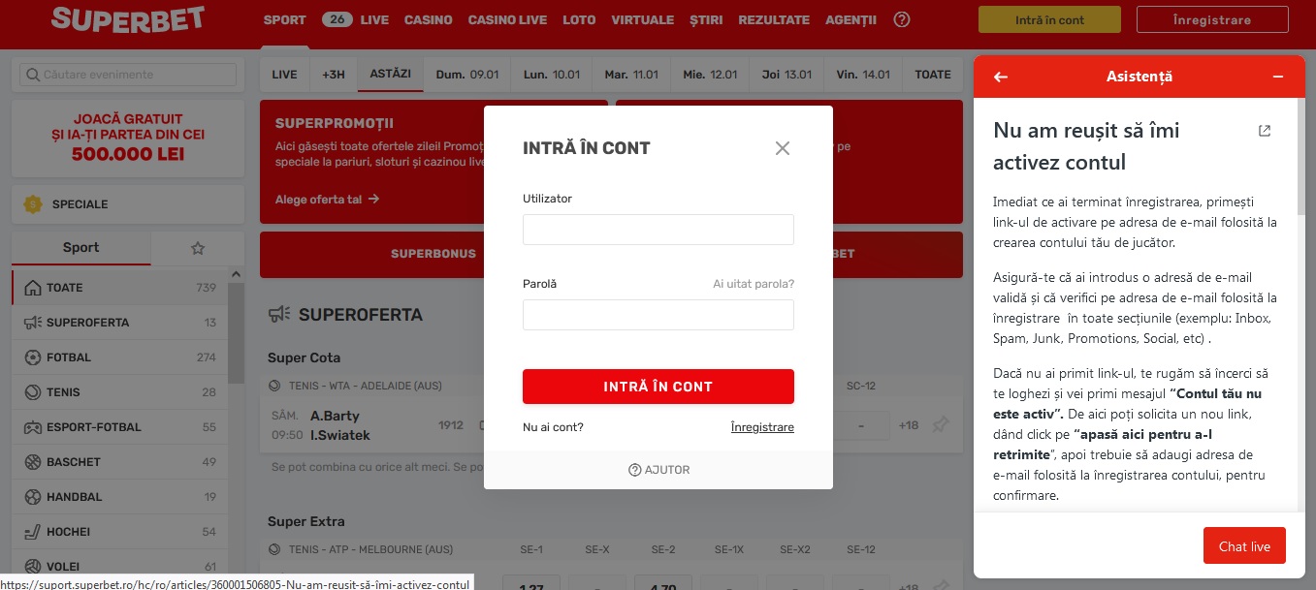Select the TOATE date tab

[933, 75]
